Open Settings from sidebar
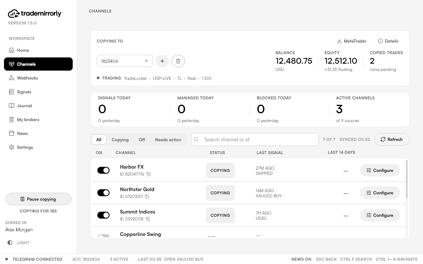423x264 pixels. pos(38,147)
